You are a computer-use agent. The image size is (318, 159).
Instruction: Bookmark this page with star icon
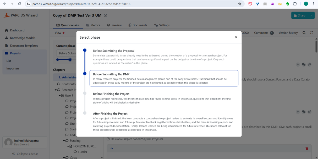[239, 4]
